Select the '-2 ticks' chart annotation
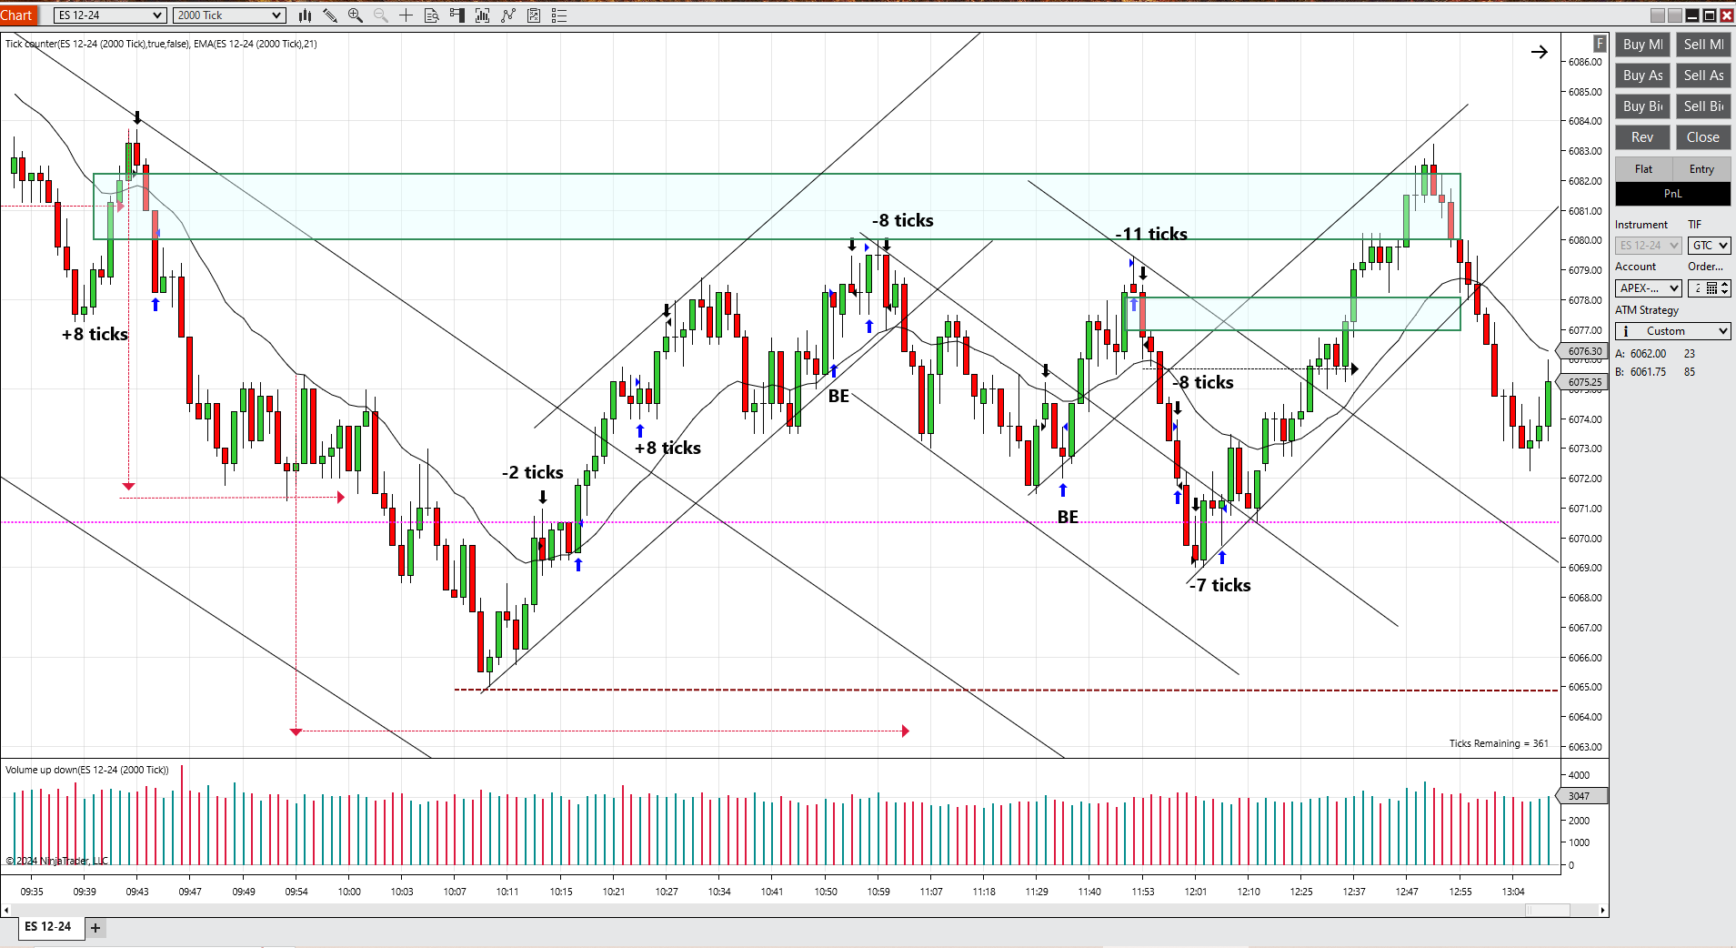Image resolution: width=1736 pixels, height=948 pixels. coord(533,472)
